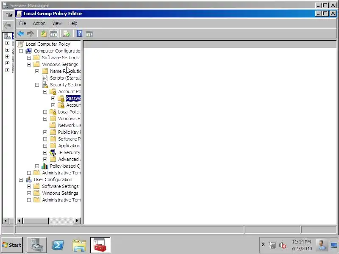This screenshot has height=254, width=339.
Task: Select the Advanced Audit tree item
Action: (69, 159)
